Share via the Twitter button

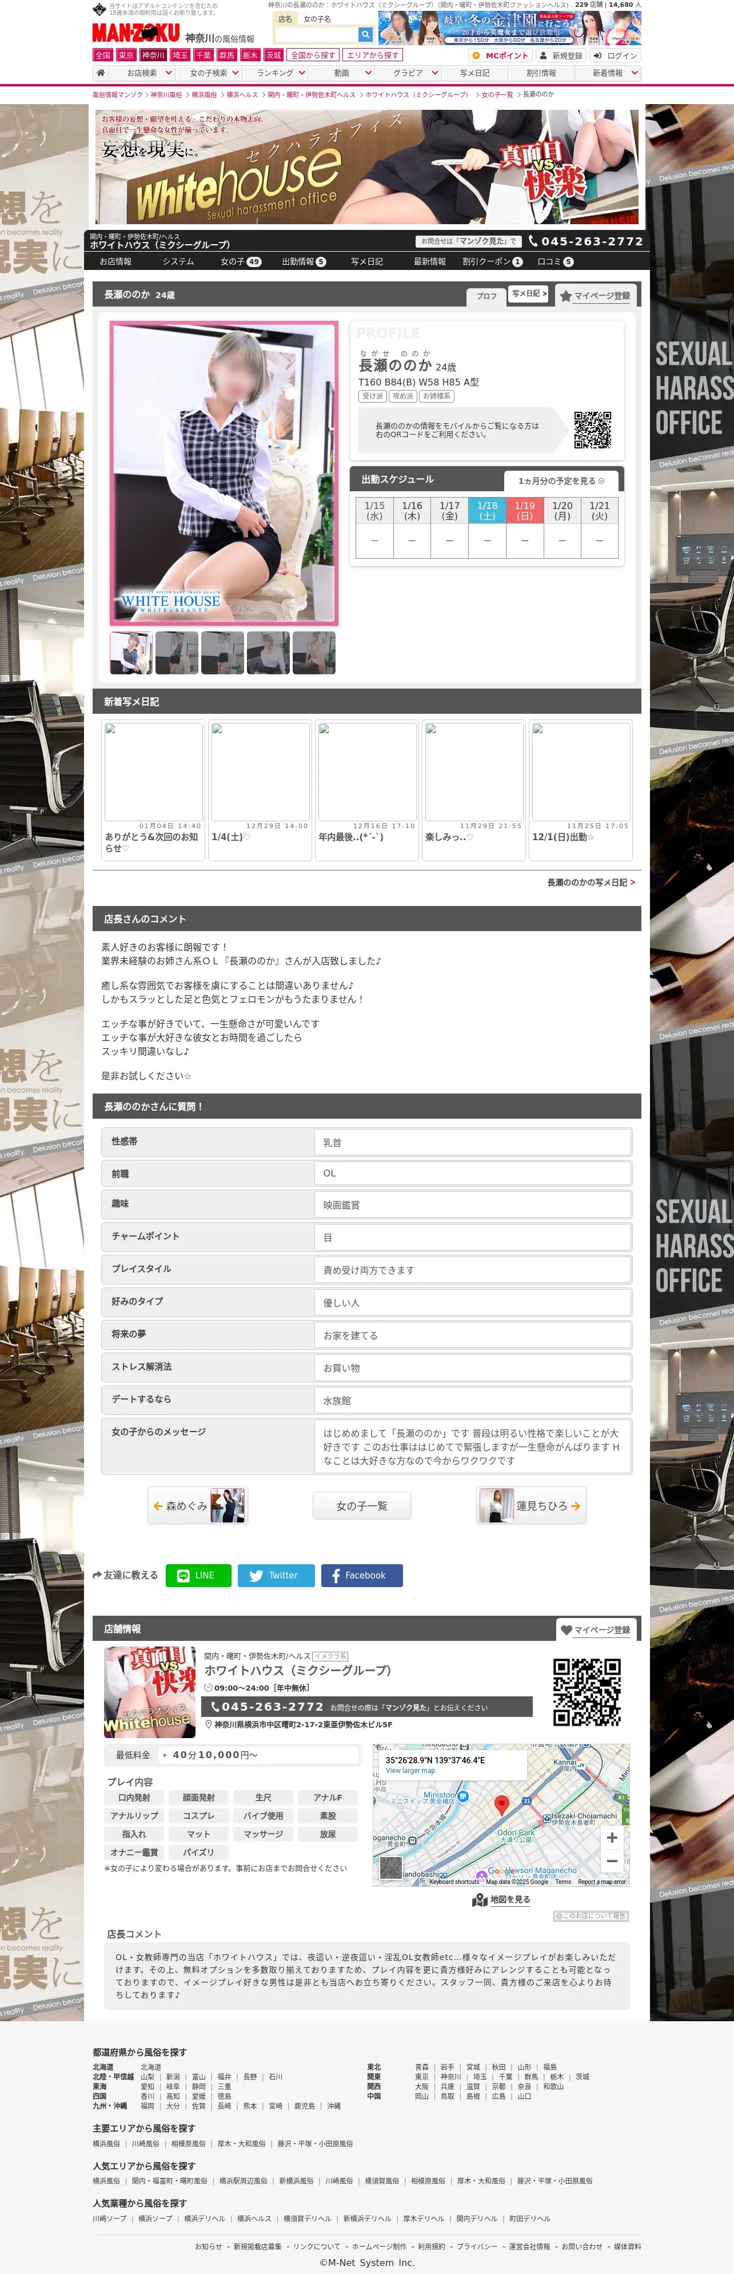coord(276,1576)
